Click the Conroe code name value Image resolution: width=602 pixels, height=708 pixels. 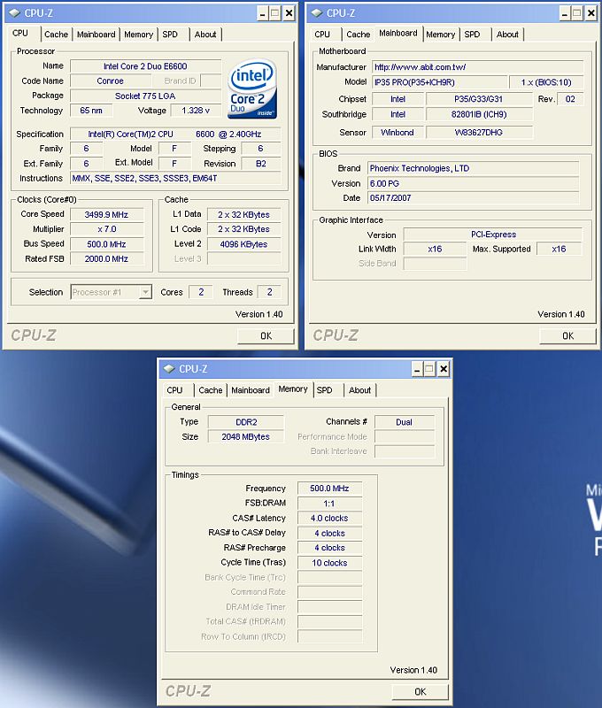pyautogui.click(x=110, y=81)
